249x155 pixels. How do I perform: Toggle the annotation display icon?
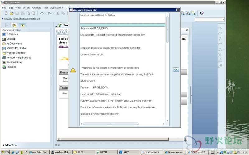point(194,13)
